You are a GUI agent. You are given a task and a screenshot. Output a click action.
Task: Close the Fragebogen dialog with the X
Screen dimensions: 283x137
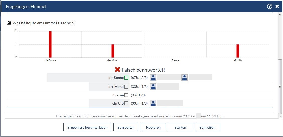[x=277, y=6]
